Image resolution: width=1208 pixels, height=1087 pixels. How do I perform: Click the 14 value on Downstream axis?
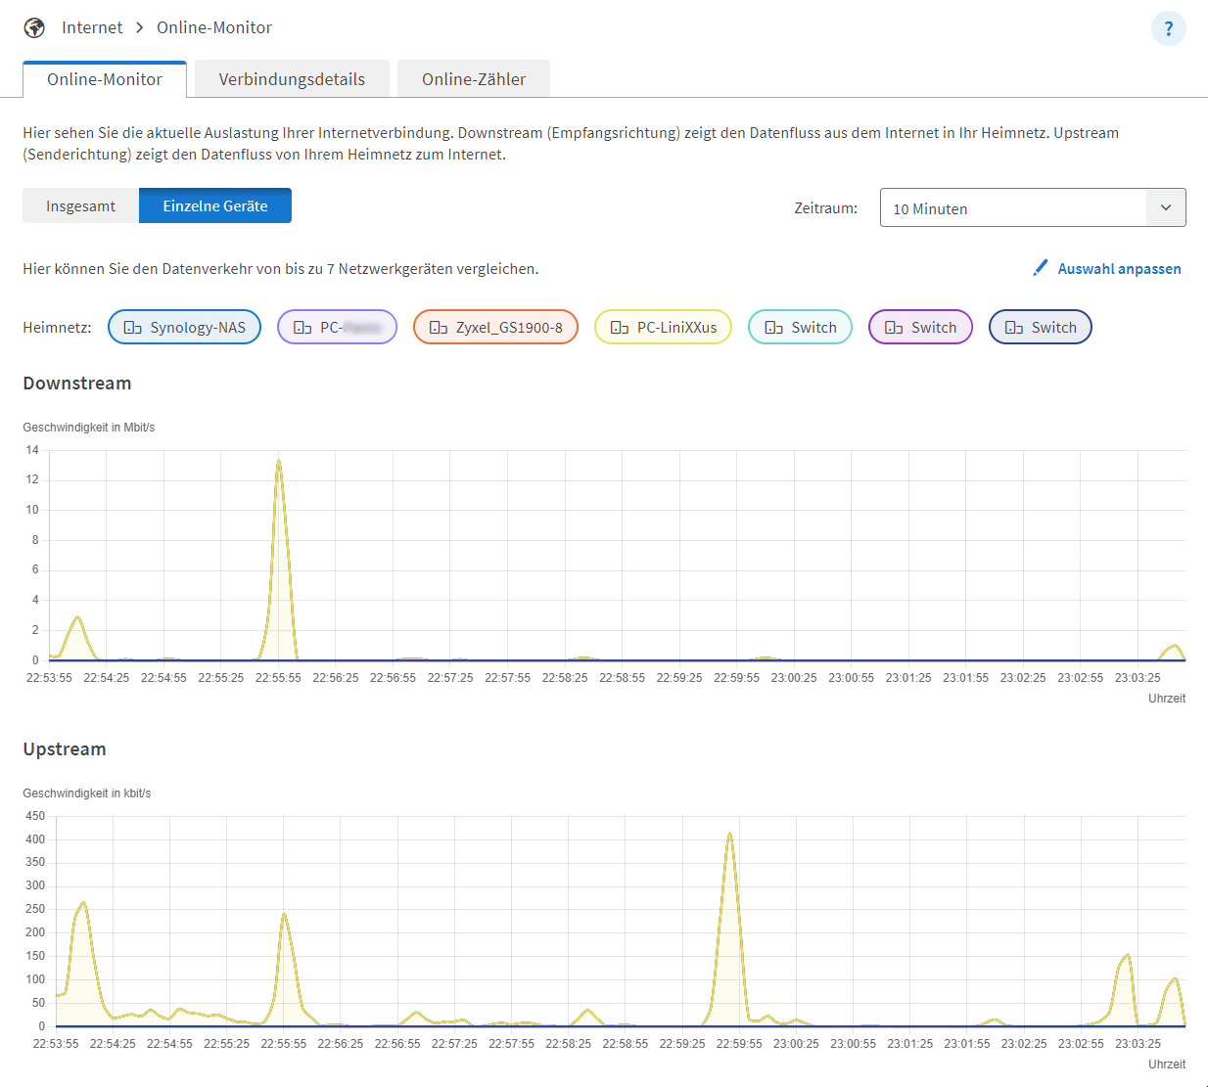32,450
